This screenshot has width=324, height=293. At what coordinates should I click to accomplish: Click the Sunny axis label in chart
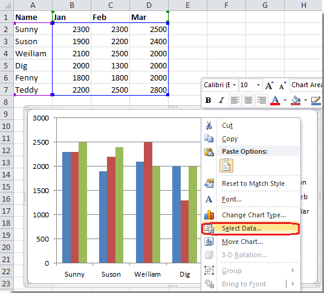click(74, 274)
